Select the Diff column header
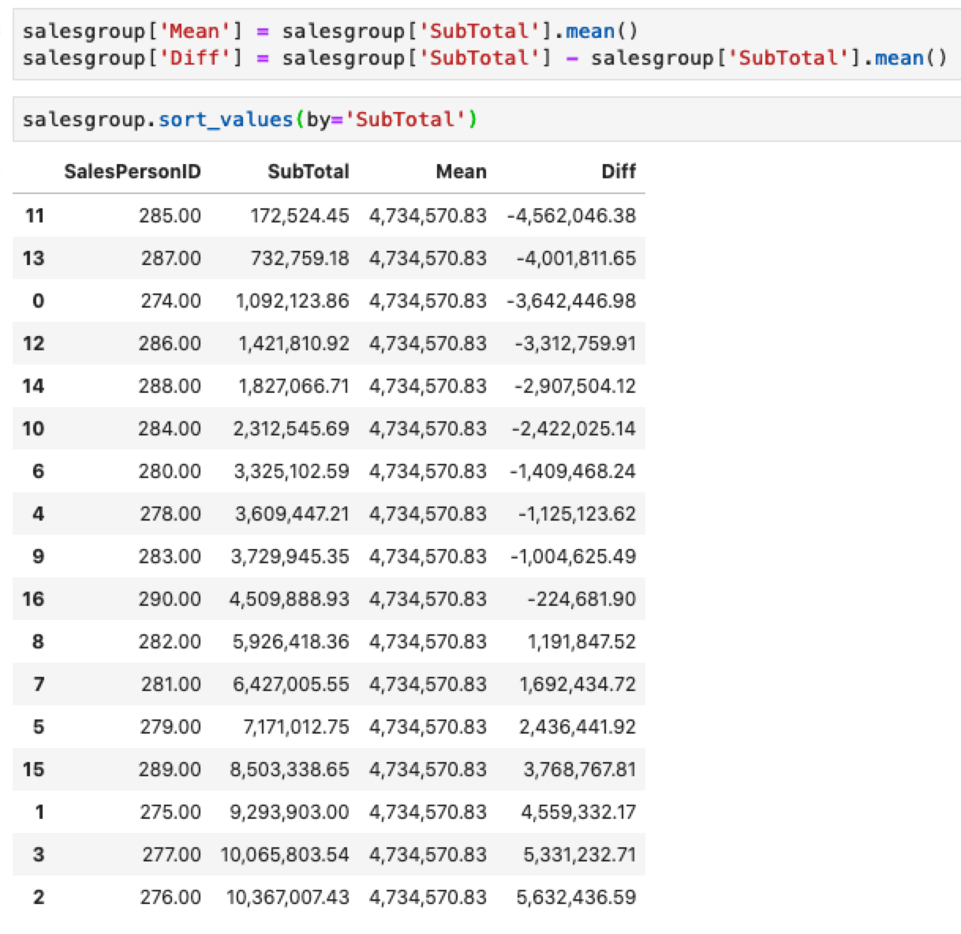This screenshot has width=961, height=934. point(618,172)
